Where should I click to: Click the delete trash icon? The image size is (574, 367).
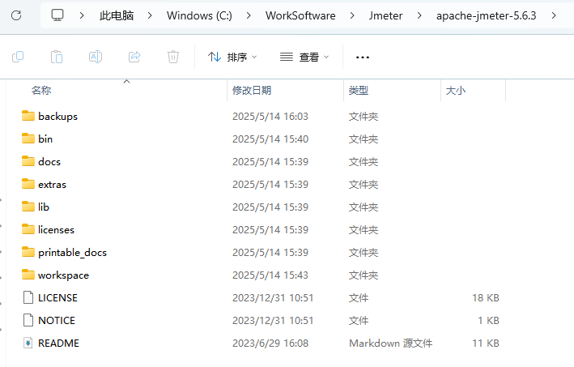click(x=173, y=58)
